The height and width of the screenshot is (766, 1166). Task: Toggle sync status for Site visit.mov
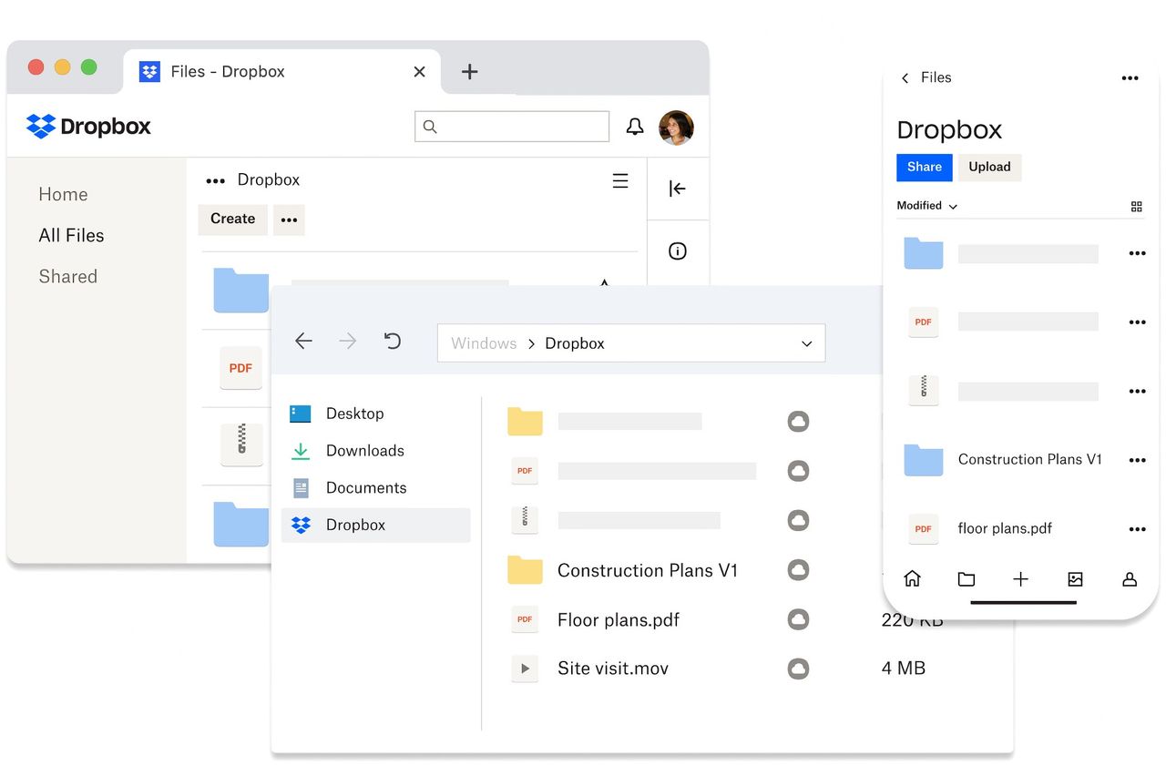(x=799, y=668)
